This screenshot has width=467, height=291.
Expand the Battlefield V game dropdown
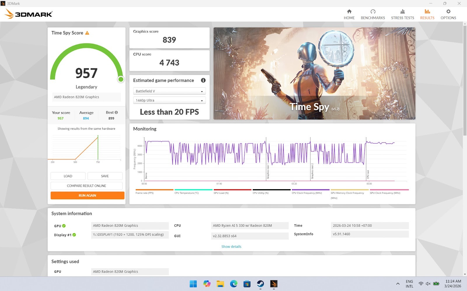[x=169, y=91]
